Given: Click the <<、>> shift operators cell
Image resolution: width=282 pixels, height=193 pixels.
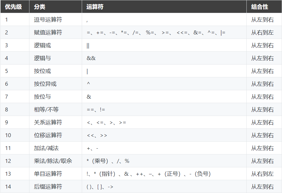Looking at the screenshot, I should 97,135.
